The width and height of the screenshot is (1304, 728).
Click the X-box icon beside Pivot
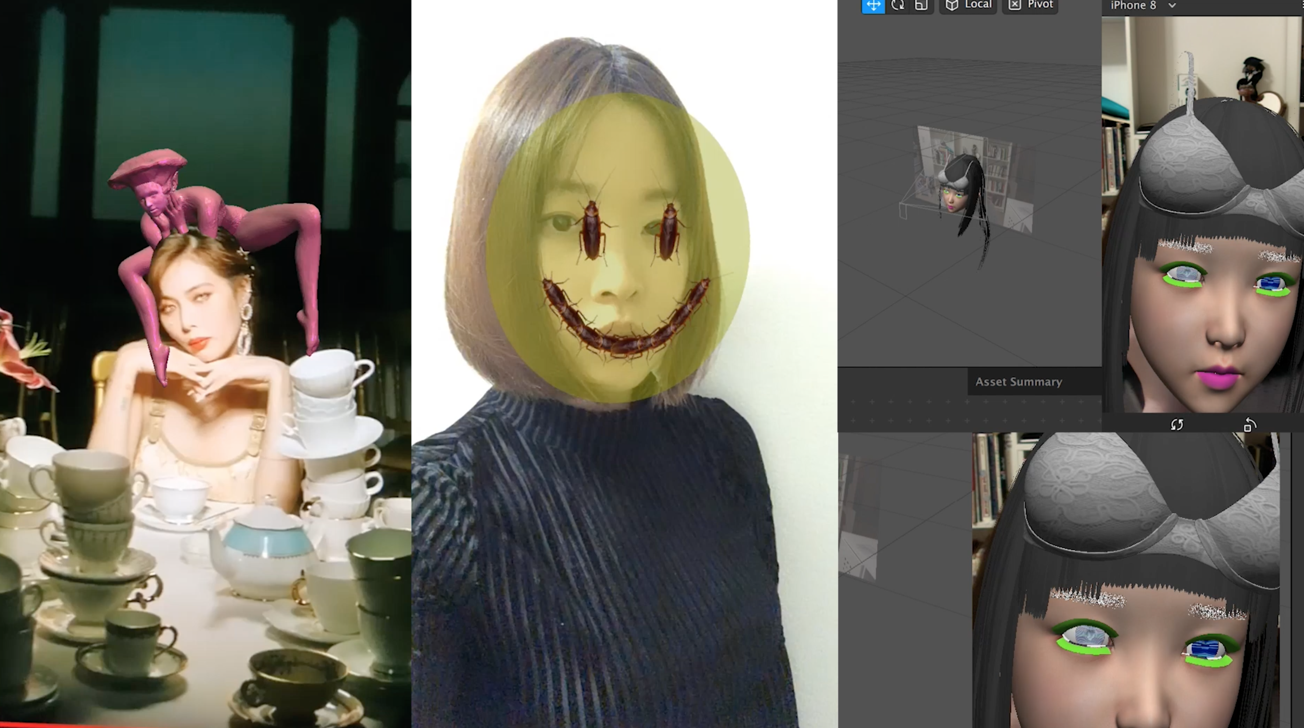[1015, 5]
